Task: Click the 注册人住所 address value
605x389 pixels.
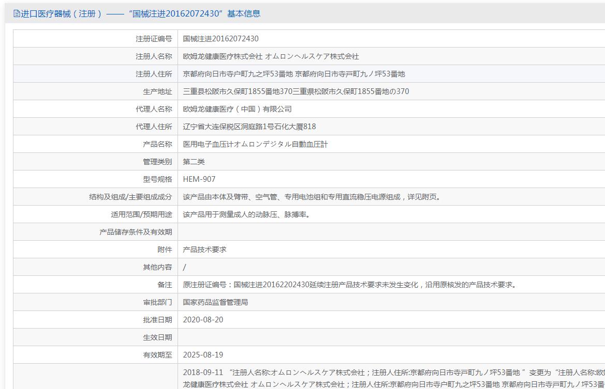Action: (294, 74)
